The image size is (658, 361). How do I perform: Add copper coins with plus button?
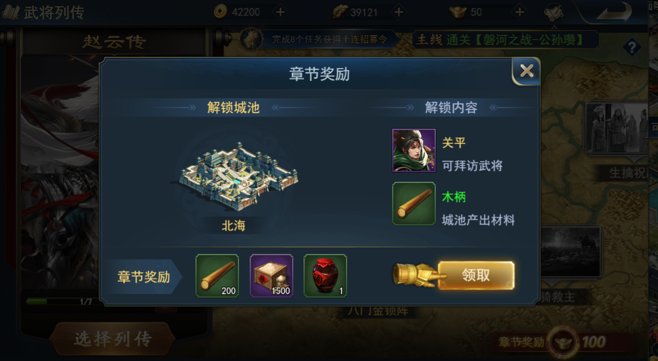(280, 12)
